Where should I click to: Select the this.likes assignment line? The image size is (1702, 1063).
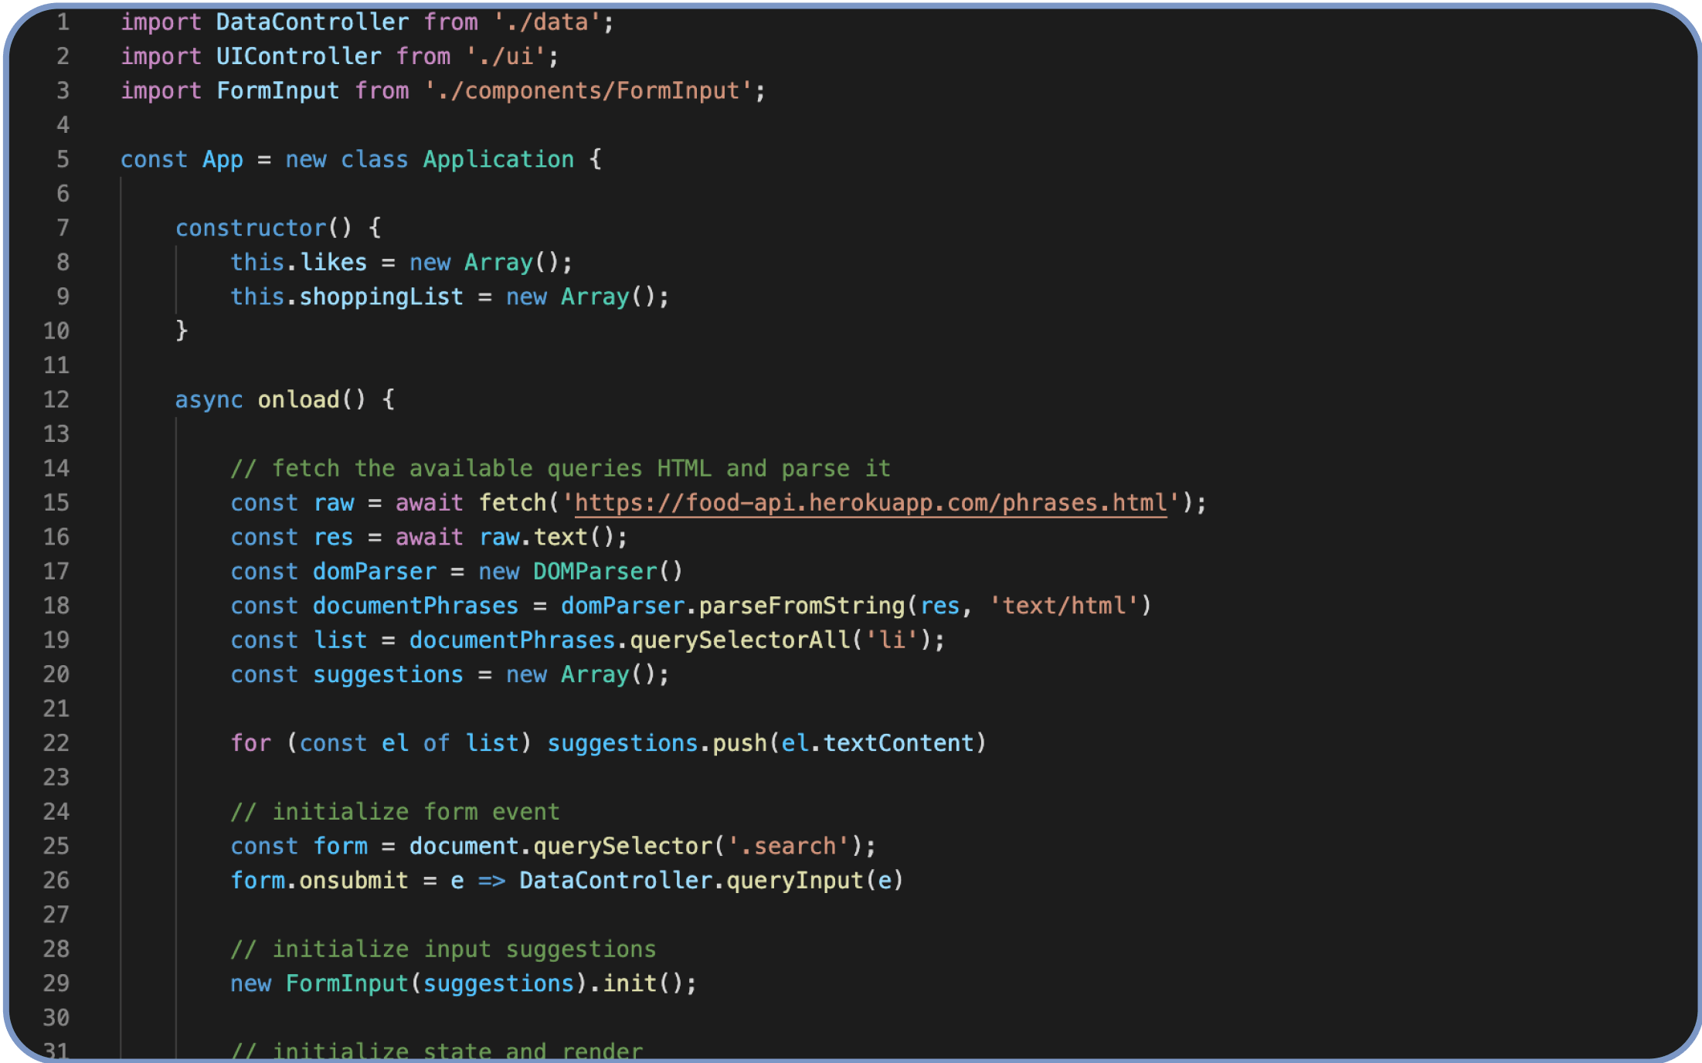point(402,262)
